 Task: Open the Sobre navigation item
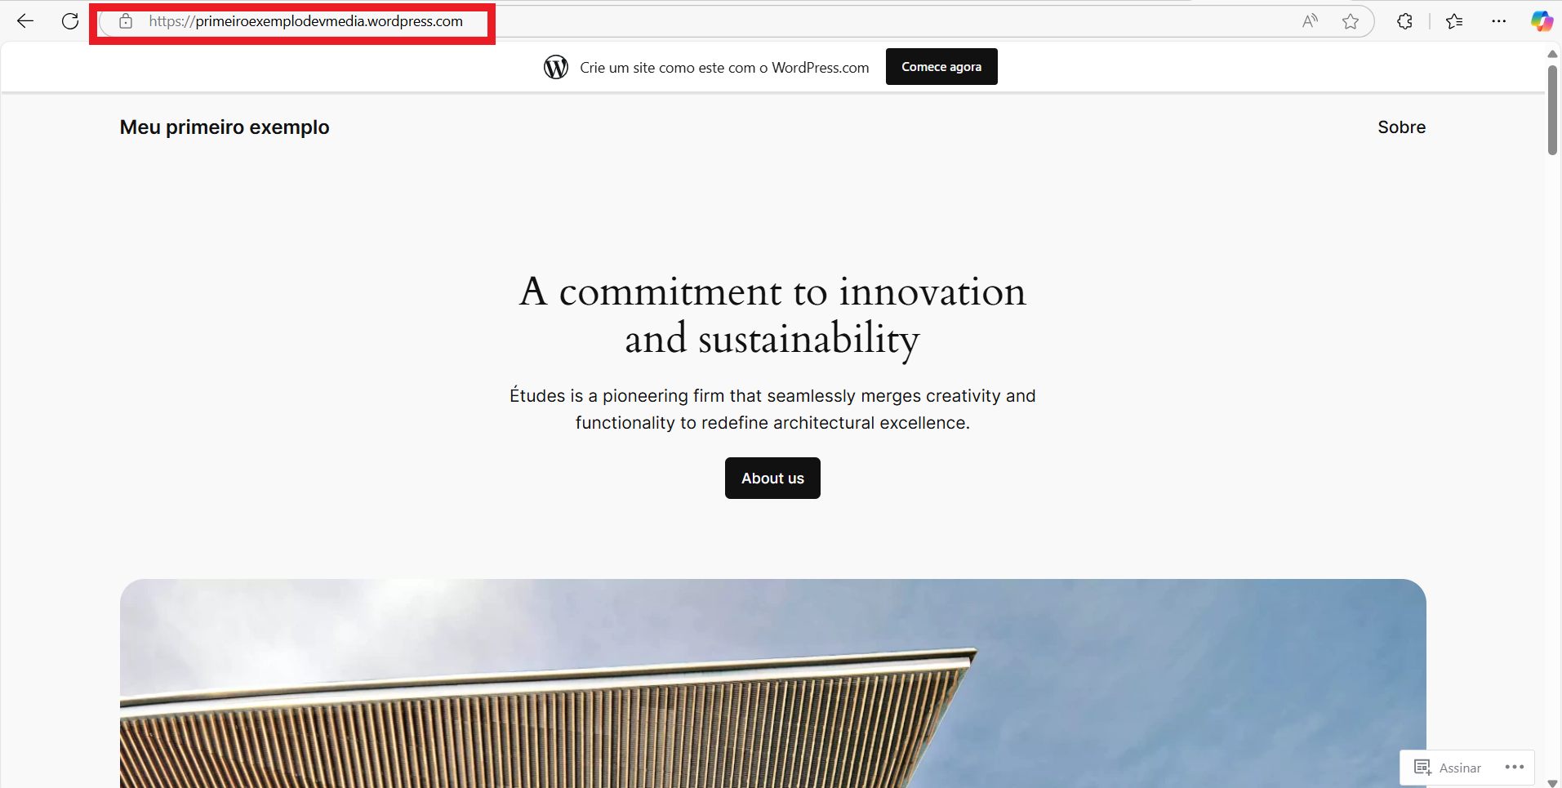[x=1401, y=127]
